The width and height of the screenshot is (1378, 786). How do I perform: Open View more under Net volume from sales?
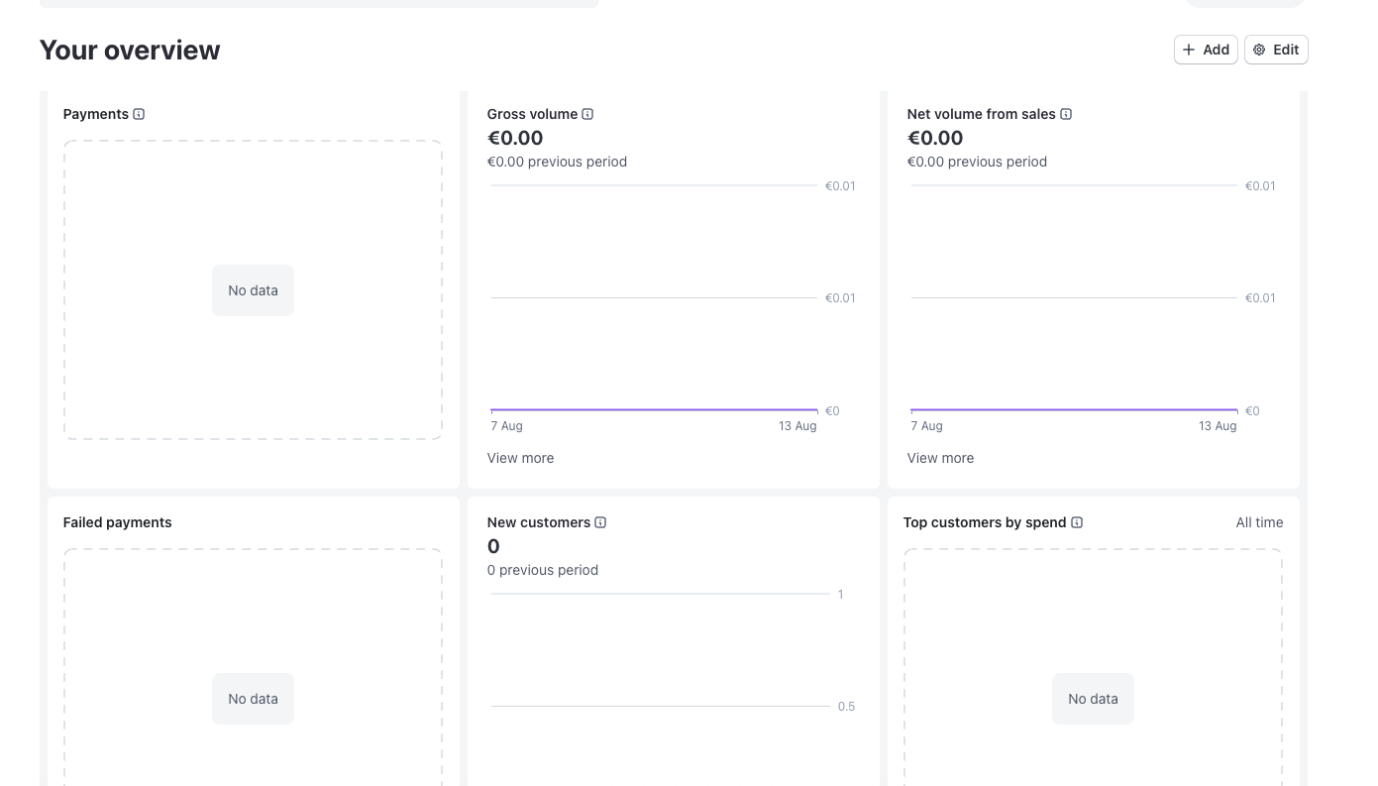click(x=940, y=458)
